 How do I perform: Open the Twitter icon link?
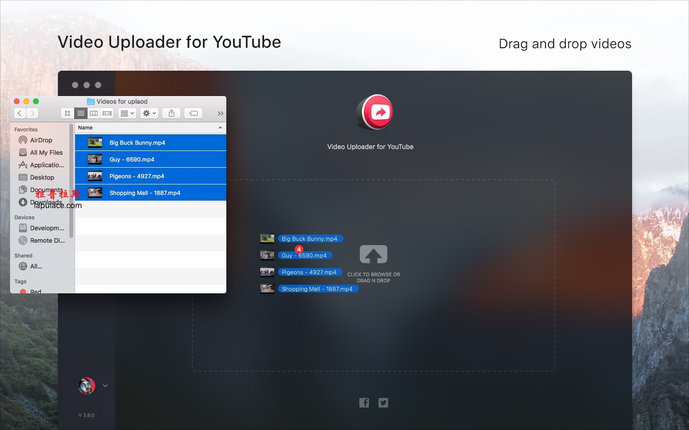tap(383, 403)
